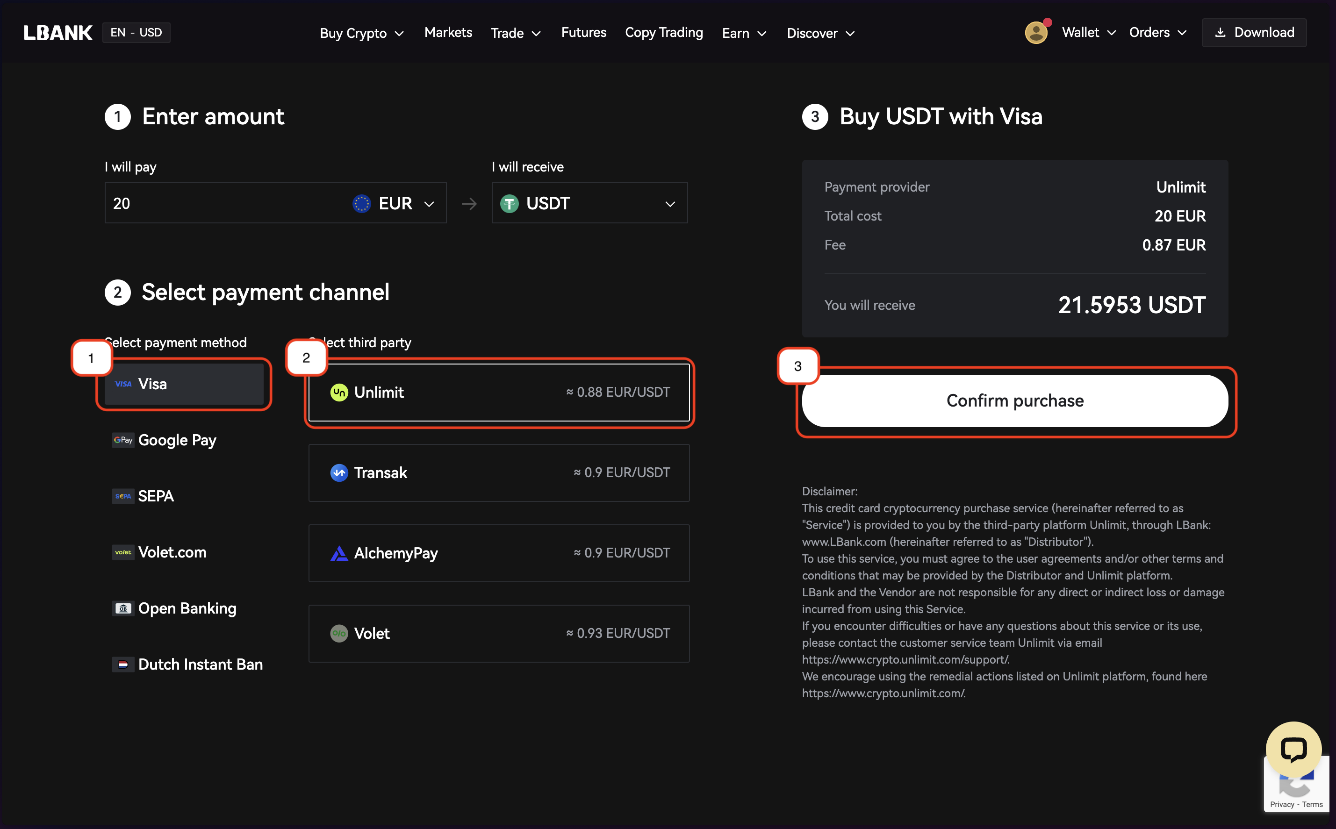Screen dimensions: 1336x829
Task: Choose Unlimit as third party
Action: pos(499,393)
